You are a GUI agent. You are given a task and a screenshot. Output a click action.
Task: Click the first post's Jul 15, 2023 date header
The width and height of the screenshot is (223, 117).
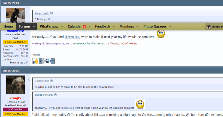click(x=11, y=3)
